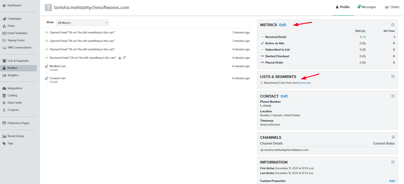Click the flow icon beside Received Email event
The width and height of the screenshot is (404, 184).
(120, 58)
